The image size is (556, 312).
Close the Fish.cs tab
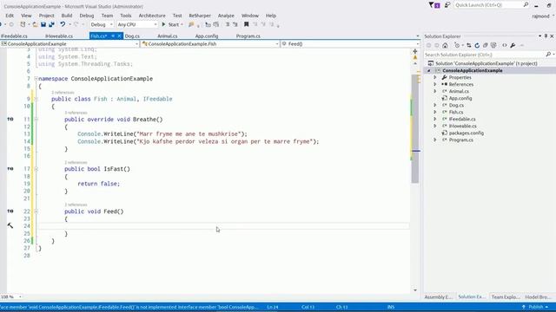point(120,36)
